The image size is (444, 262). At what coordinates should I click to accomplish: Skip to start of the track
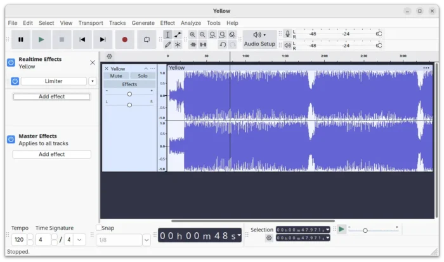(x=82, y=39)
